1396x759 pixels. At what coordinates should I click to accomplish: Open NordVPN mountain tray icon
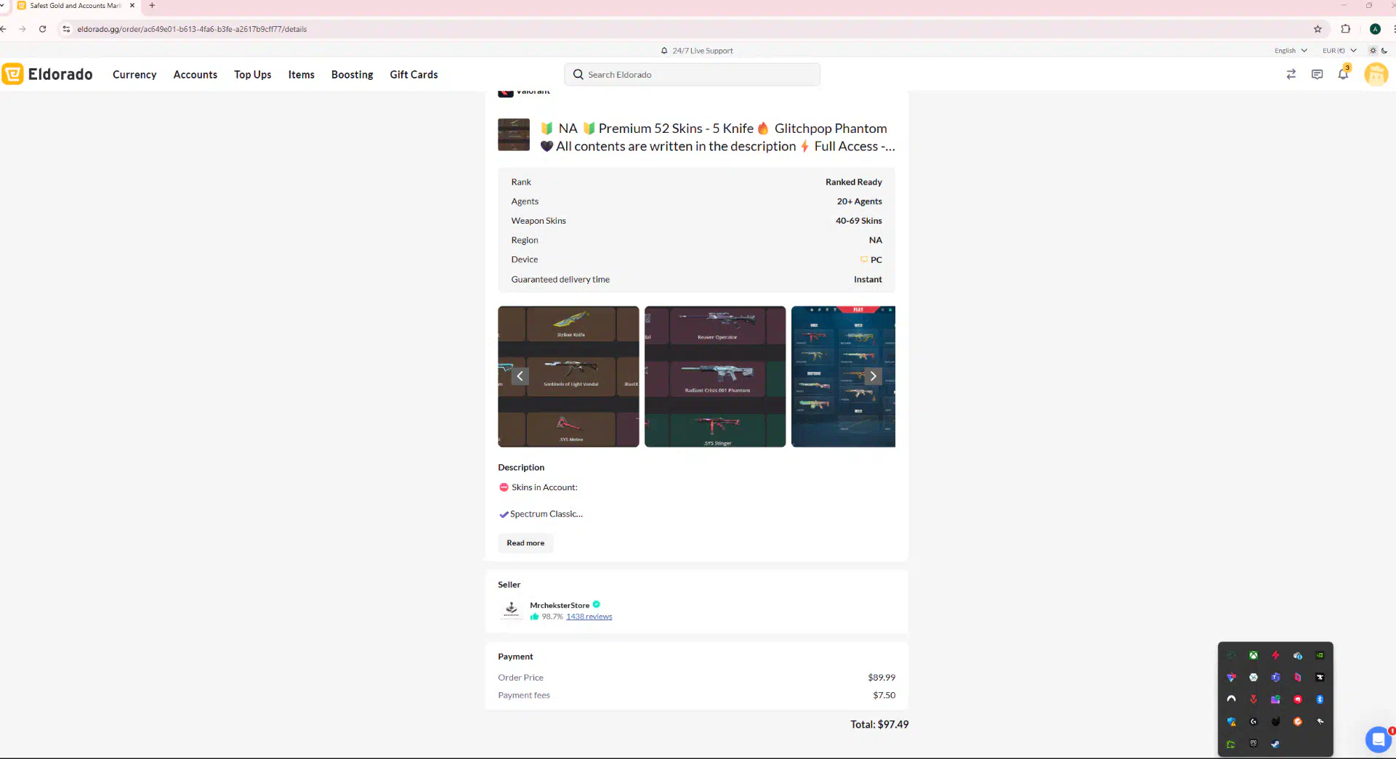coord(1231,699)
